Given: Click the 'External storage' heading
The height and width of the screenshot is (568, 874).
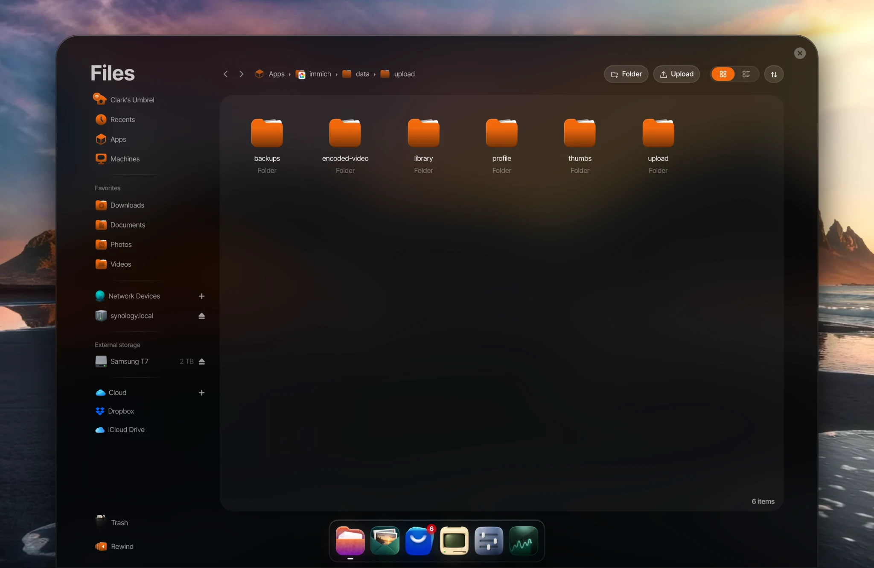Looking at the screenshot, I should (x=117, y=345).
